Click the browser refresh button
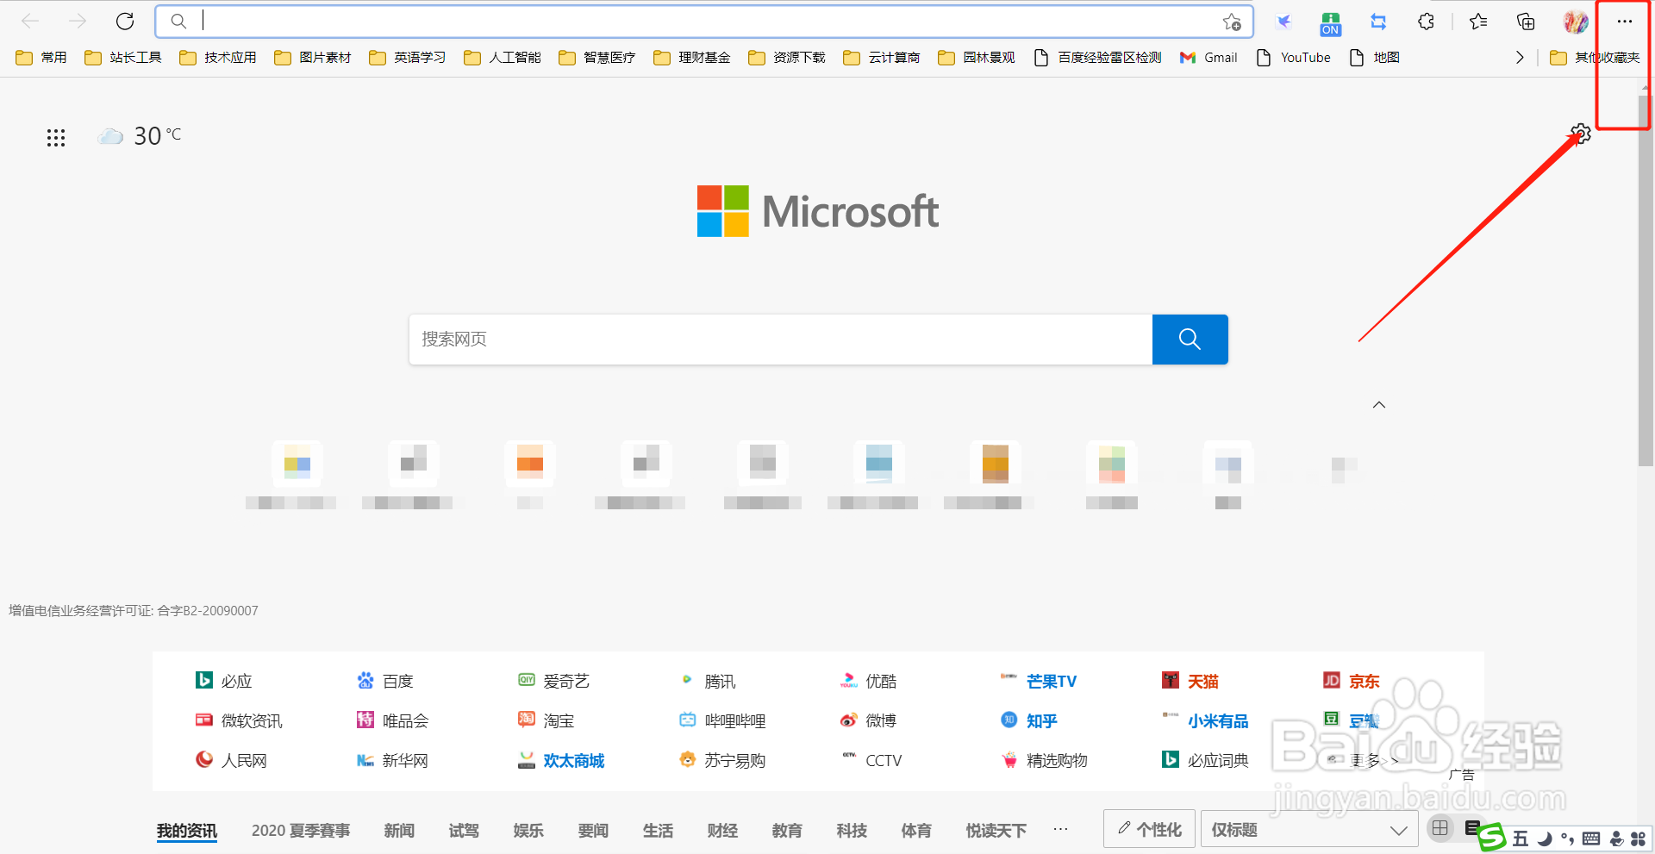Viewport: 1655px width, 854px height. (x=125, y=22)
